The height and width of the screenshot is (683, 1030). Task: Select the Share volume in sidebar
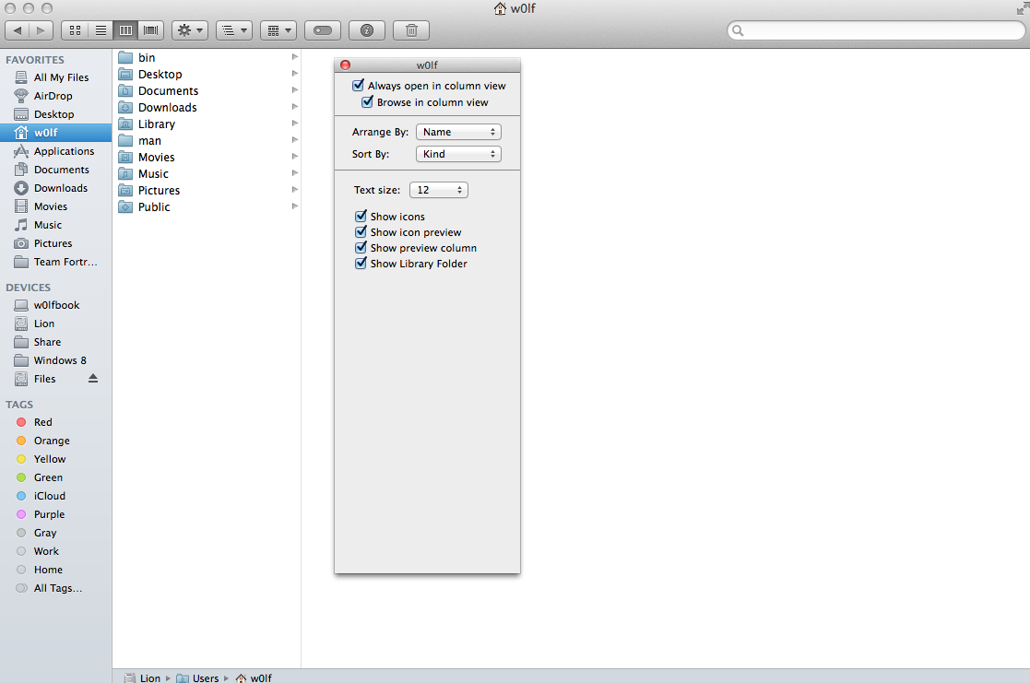(56, 342)
